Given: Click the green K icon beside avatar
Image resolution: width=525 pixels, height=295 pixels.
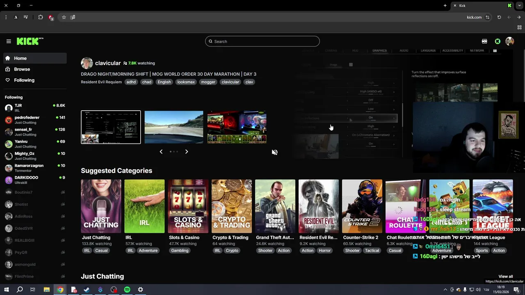Looking at the screenshot, I should [x=498, y=41].
